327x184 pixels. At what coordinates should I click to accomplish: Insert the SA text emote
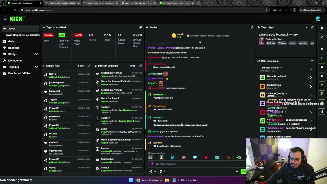(172, 157)
